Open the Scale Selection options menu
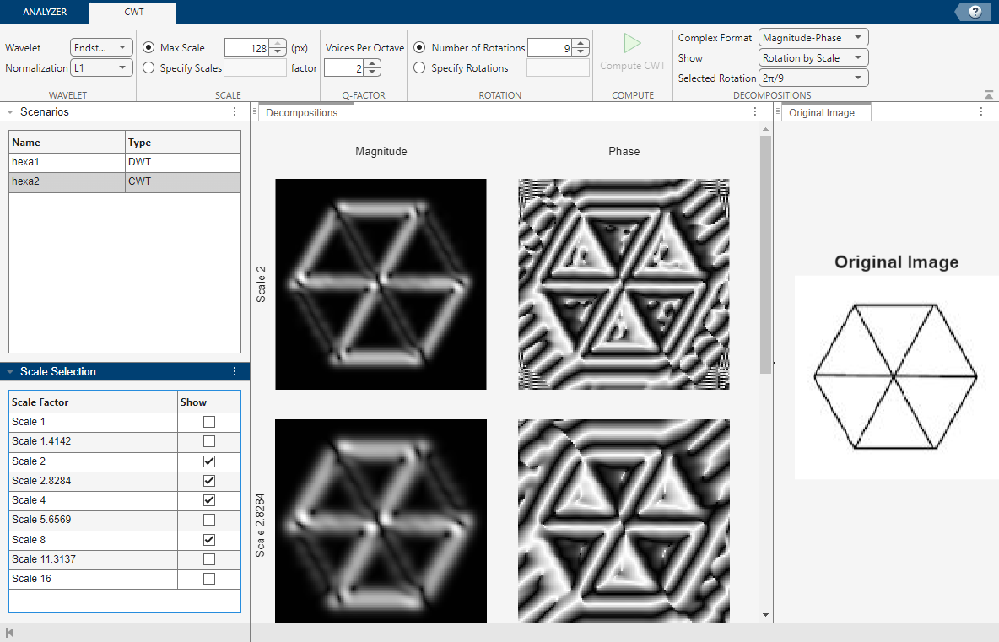999x642 pixels. tap(234, 371)
